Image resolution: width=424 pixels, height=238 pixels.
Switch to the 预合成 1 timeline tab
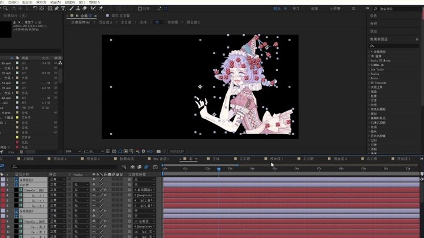59,159
